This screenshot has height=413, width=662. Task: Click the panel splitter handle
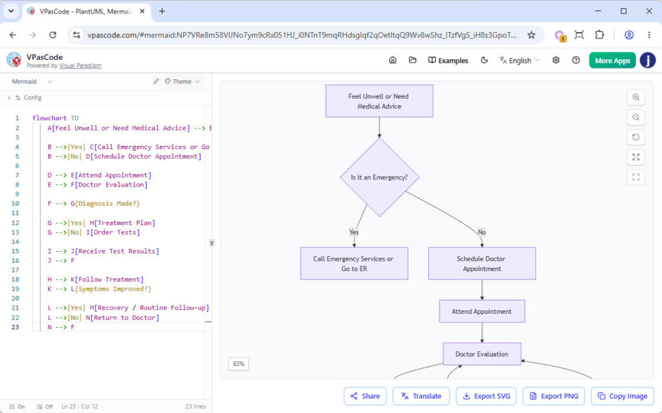(x=211, y=243)
